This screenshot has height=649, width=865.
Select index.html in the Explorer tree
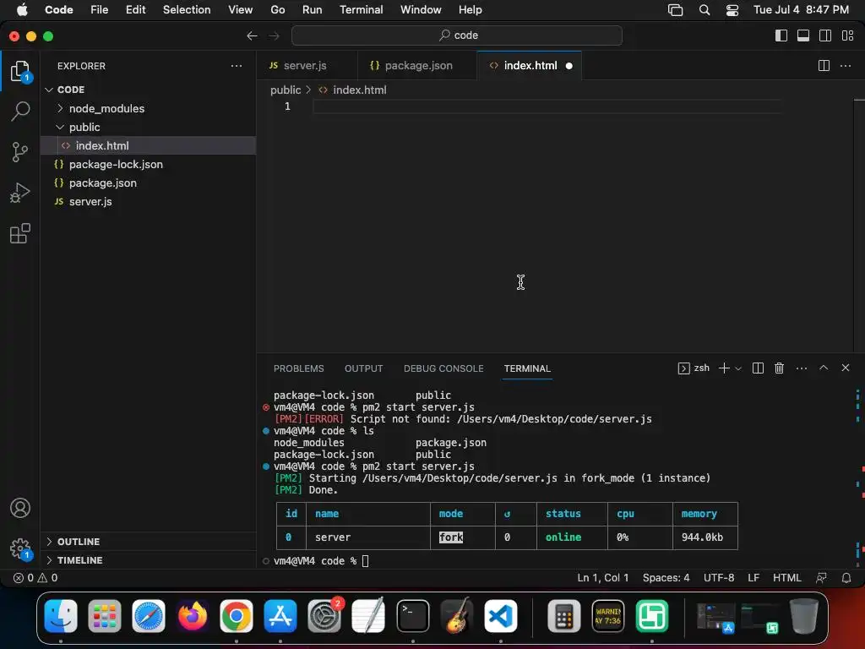[148, 145]
